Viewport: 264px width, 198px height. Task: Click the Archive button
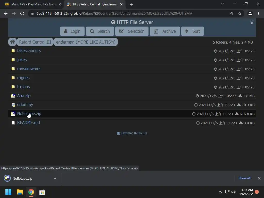[165, 31]
